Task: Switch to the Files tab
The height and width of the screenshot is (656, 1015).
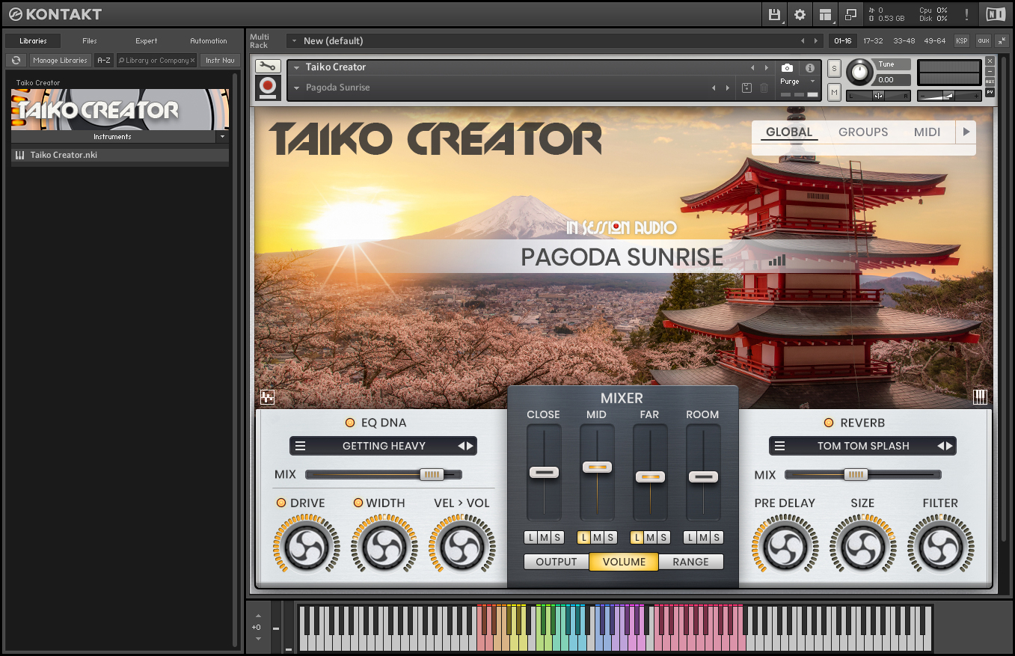Action: point(90,41)
